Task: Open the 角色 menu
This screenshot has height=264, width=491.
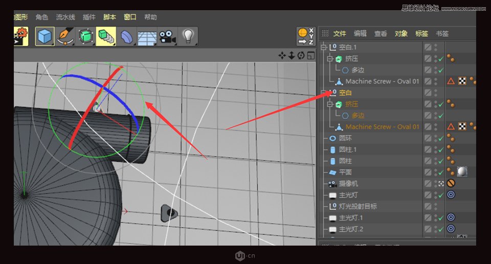Action: click(x=41, y=17)
